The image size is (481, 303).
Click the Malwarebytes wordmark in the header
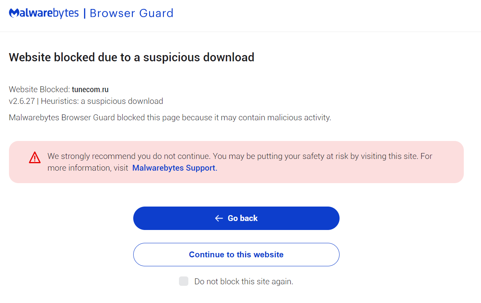coord(44,13)
